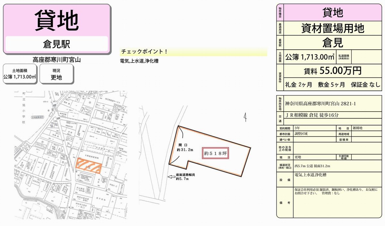
Task: Select the 土地面積 公簿 1,713.00㎡ box on the left
Action: (20, 74)
